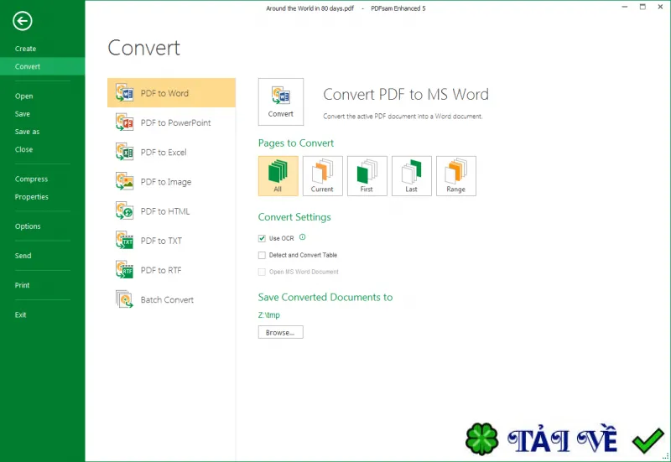
Task: Select the PDF to Image option icon
Action: 124,181
